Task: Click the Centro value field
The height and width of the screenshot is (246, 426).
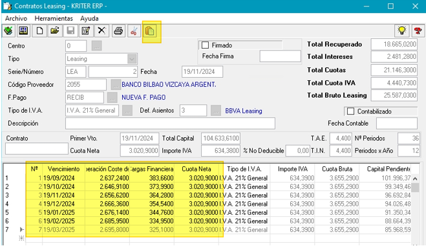Action: point(76,46)
